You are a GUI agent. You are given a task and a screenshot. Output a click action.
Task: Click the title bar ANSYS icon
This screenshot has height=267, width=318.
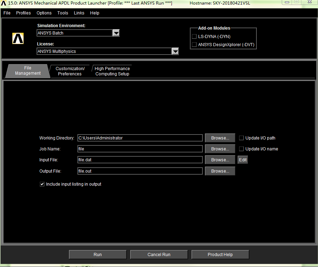(x=4, y=3)
